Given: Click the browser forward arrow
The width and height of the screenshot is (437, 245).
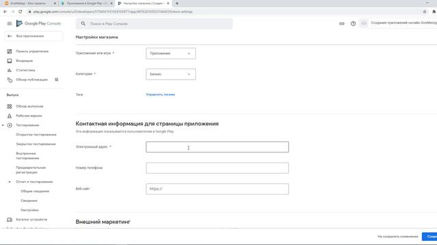Looking at the screenshot, I should click(13, 12).
